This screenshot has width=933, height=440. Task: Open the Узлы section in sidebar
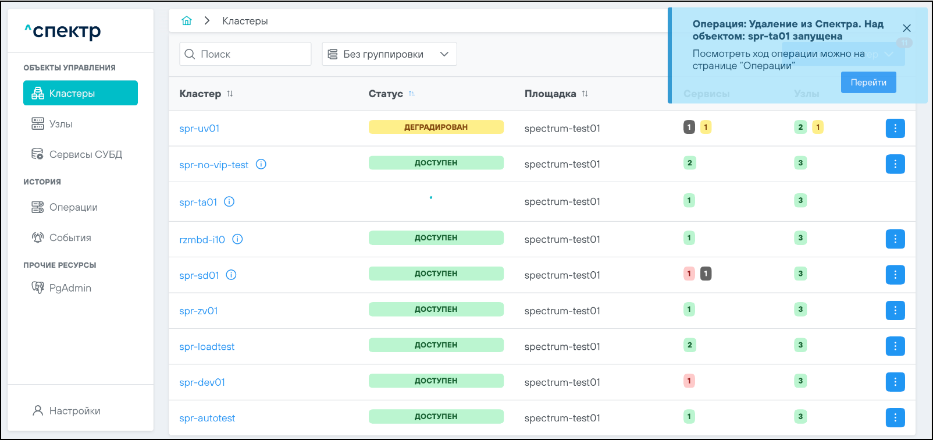60,124
